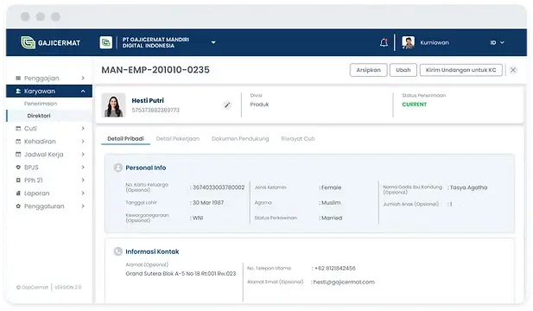Click the CURRENT status text
Screen dimensions: 533x311
(x=415, y=105)
